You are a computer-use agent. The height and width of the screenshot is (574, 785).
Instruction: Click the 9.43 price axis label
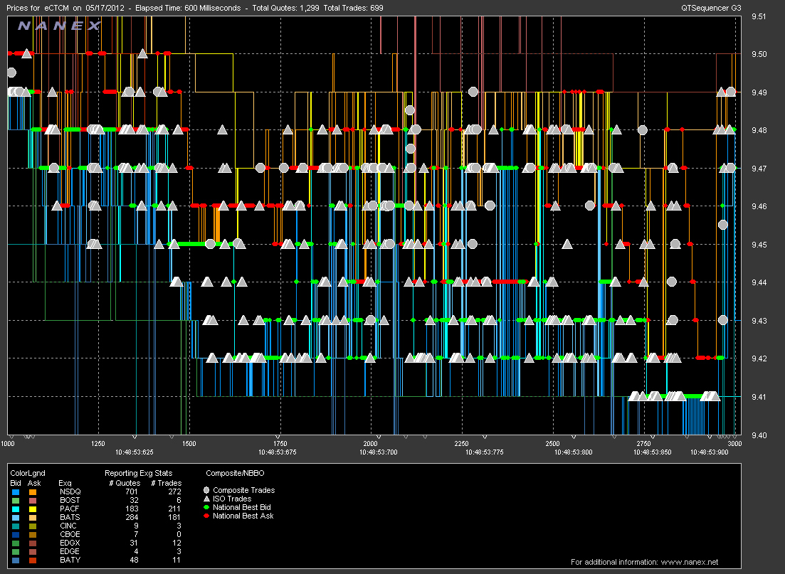[x=759, y=321]
